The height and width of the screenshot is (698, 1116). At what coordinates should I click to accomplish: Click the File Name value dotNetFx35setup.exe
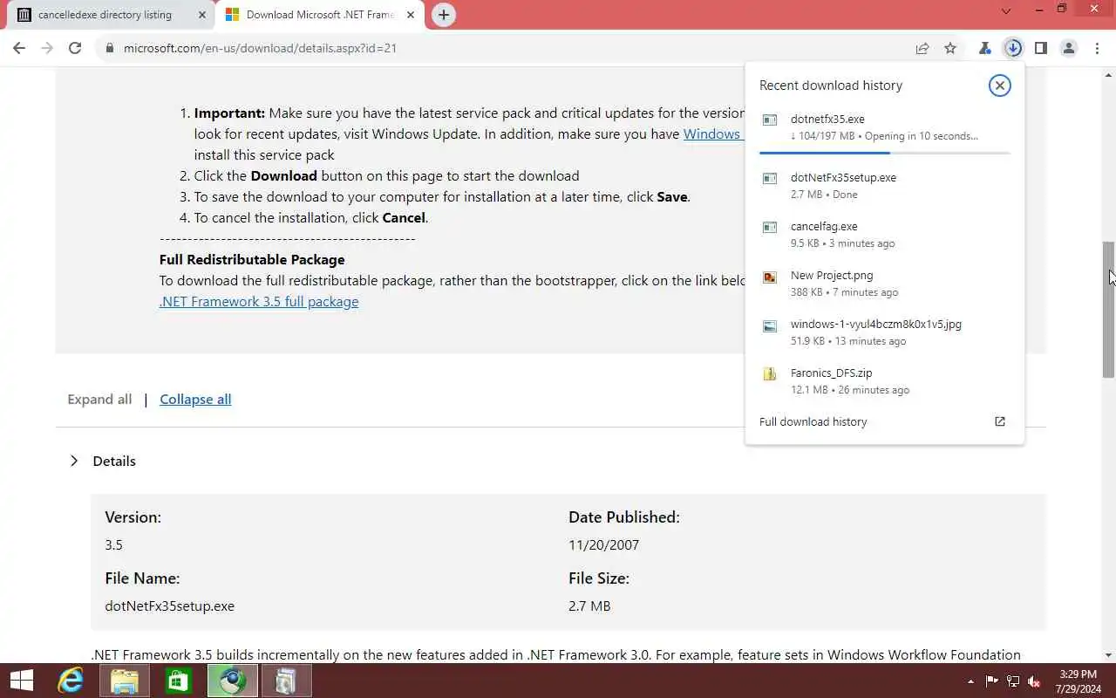click(x=169, y=606)
